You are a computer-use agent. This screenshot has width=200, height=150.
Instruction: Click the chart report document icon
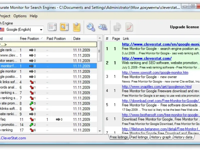point(129,27)
